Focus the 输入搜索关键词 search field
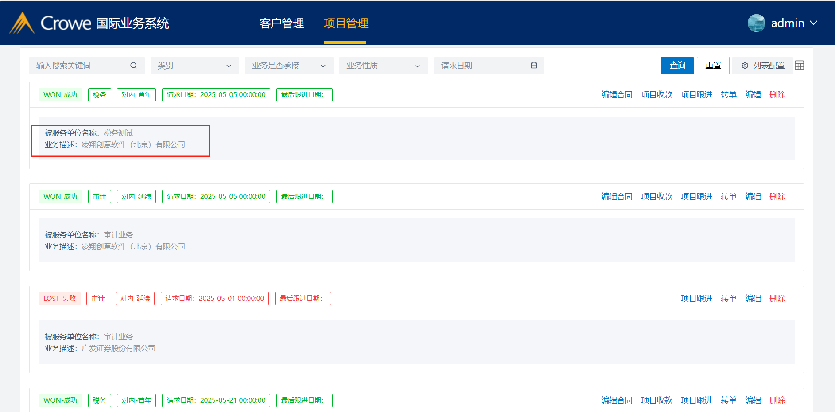The image size is (835, 412). click(x=87, y=66)
